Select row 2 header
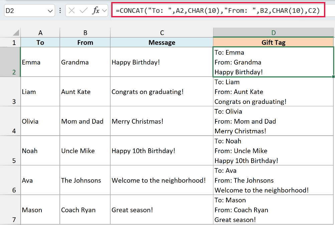 point(10,62)
